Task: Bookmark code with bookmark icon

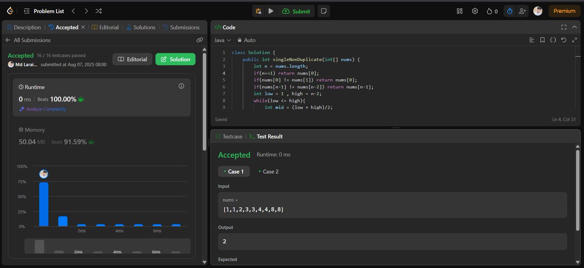Action: pos(542,40)
